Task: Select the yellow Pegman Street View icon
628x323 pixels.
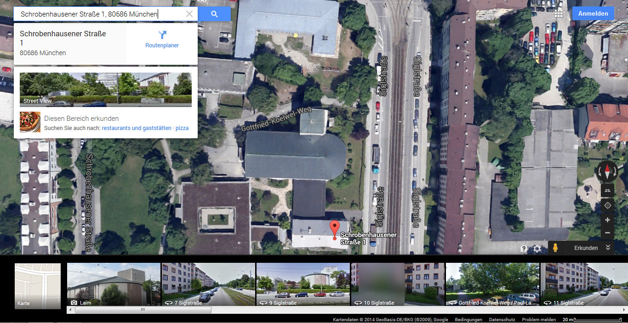Action: pos(555,248)
